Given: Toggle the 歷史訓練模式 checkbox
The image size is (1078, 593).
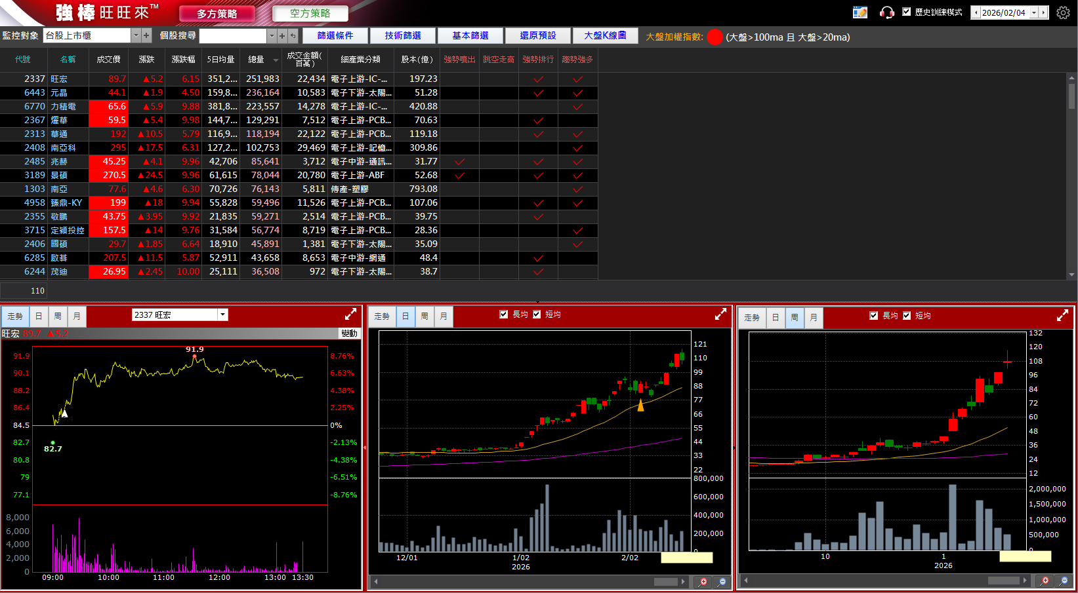Looking at the screenshot, I should pos(907,12).
